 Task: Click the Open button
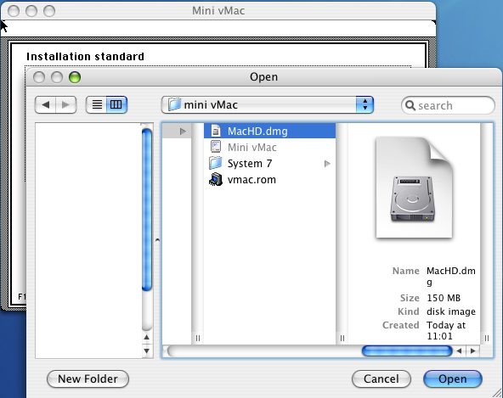point(453,378)
